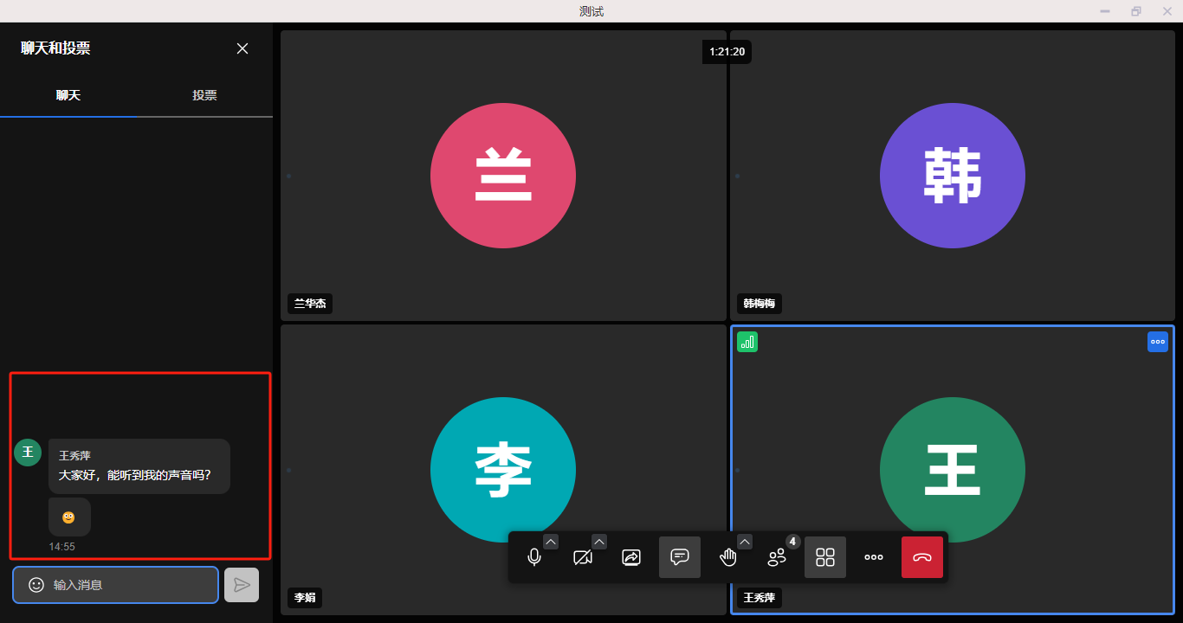Close the 聊天和投票 panel
Screen dimensions: 1183x623
242,48
